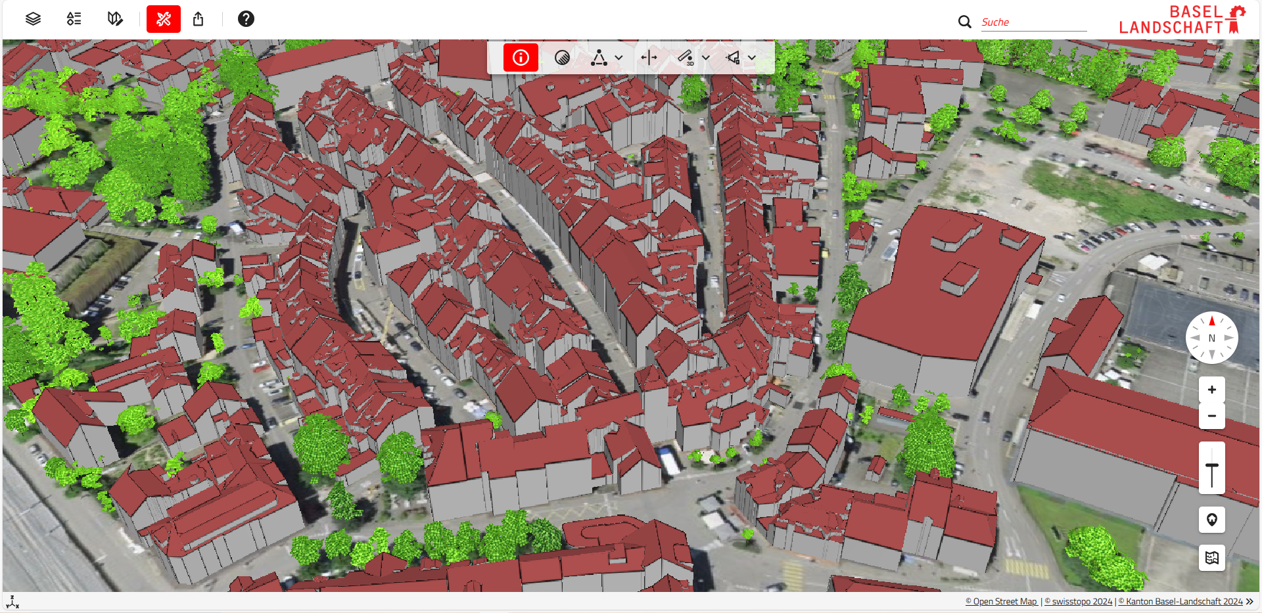
Task: Toggle the Info identify tool
Action: (x=520, y=57)
